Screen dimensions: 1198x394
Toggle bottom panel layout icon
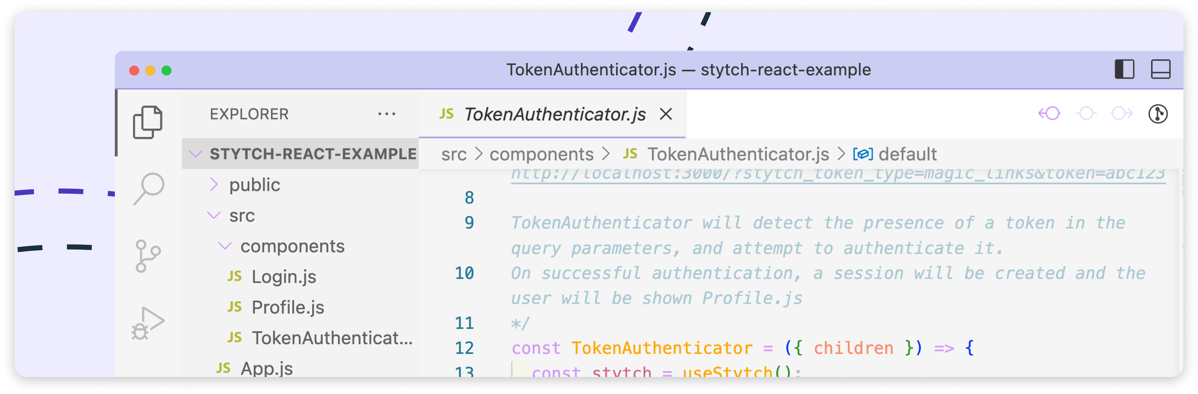1160,70
